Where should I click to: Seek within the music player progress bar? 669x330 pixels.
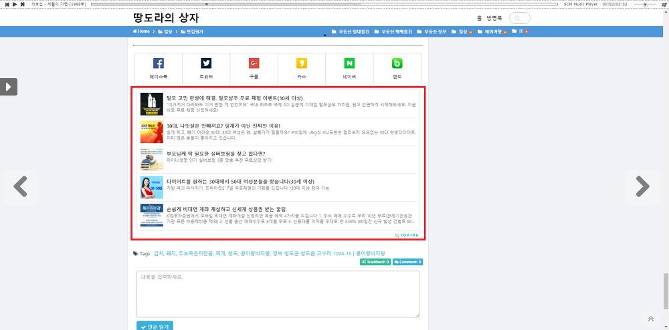[x=324, y=4]
